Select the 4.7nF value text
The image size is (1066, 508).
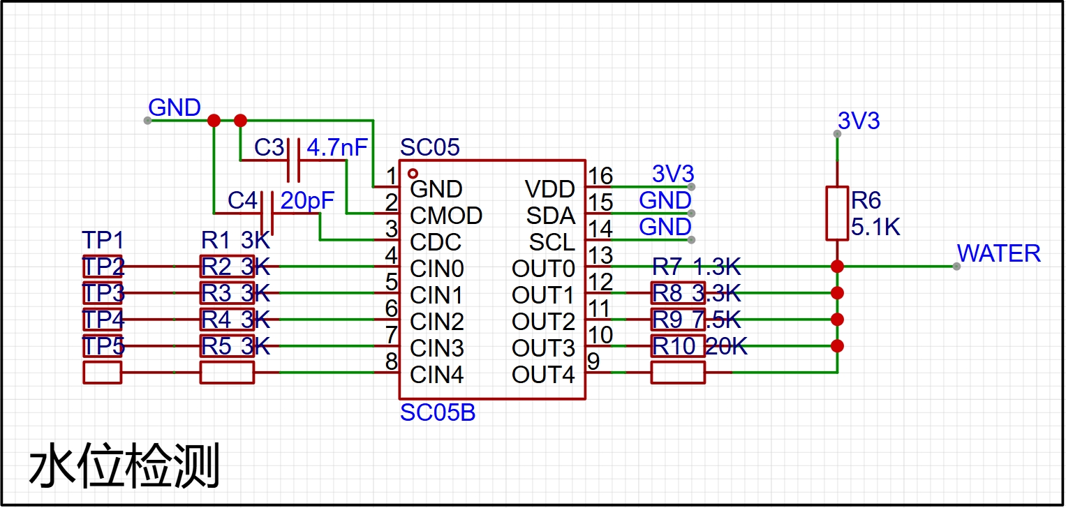pos(337,148)
